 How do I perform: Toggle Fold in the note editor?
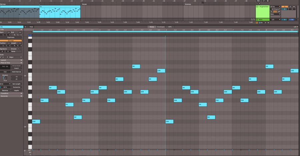click(31, 27)
